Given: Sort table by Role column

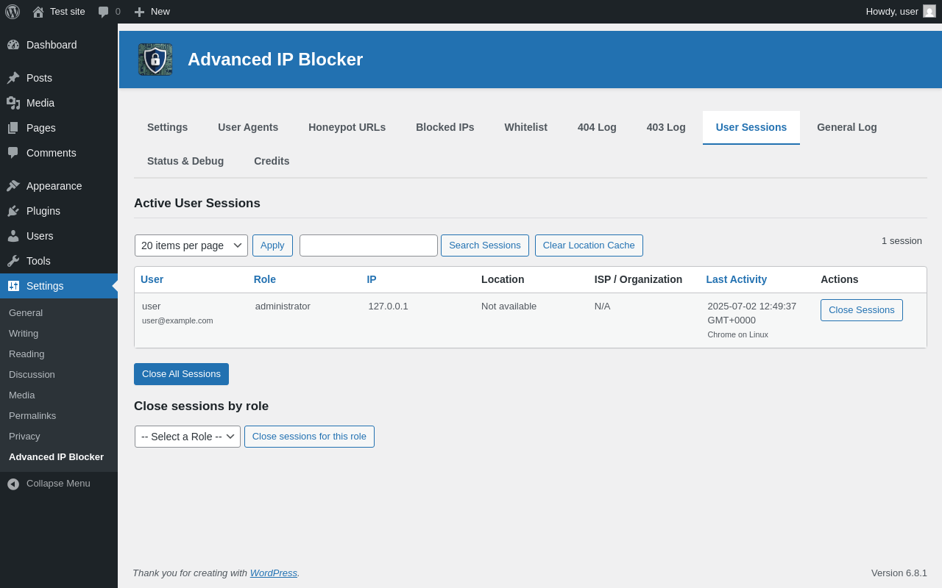Looking at the screenshot, I should [x=265, y=279].
